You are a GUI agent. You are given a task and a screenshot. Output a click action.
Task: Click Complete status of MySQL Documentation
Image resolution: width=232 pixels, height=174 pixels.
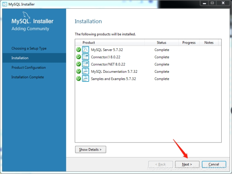(162, 71)
